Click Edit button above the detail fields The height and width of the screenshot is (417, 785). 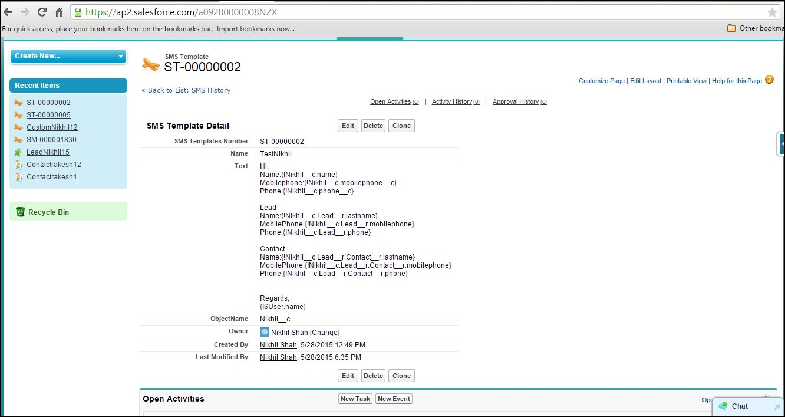(x=348, y=126)
